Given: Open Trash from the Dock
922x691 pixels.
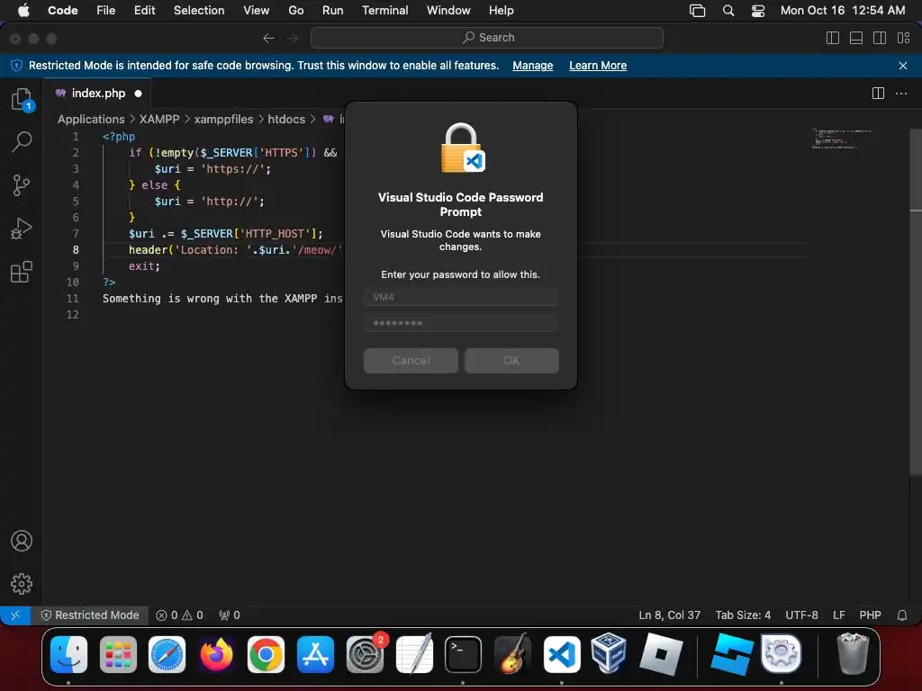Looking at the screenshot, I should 852,653.
